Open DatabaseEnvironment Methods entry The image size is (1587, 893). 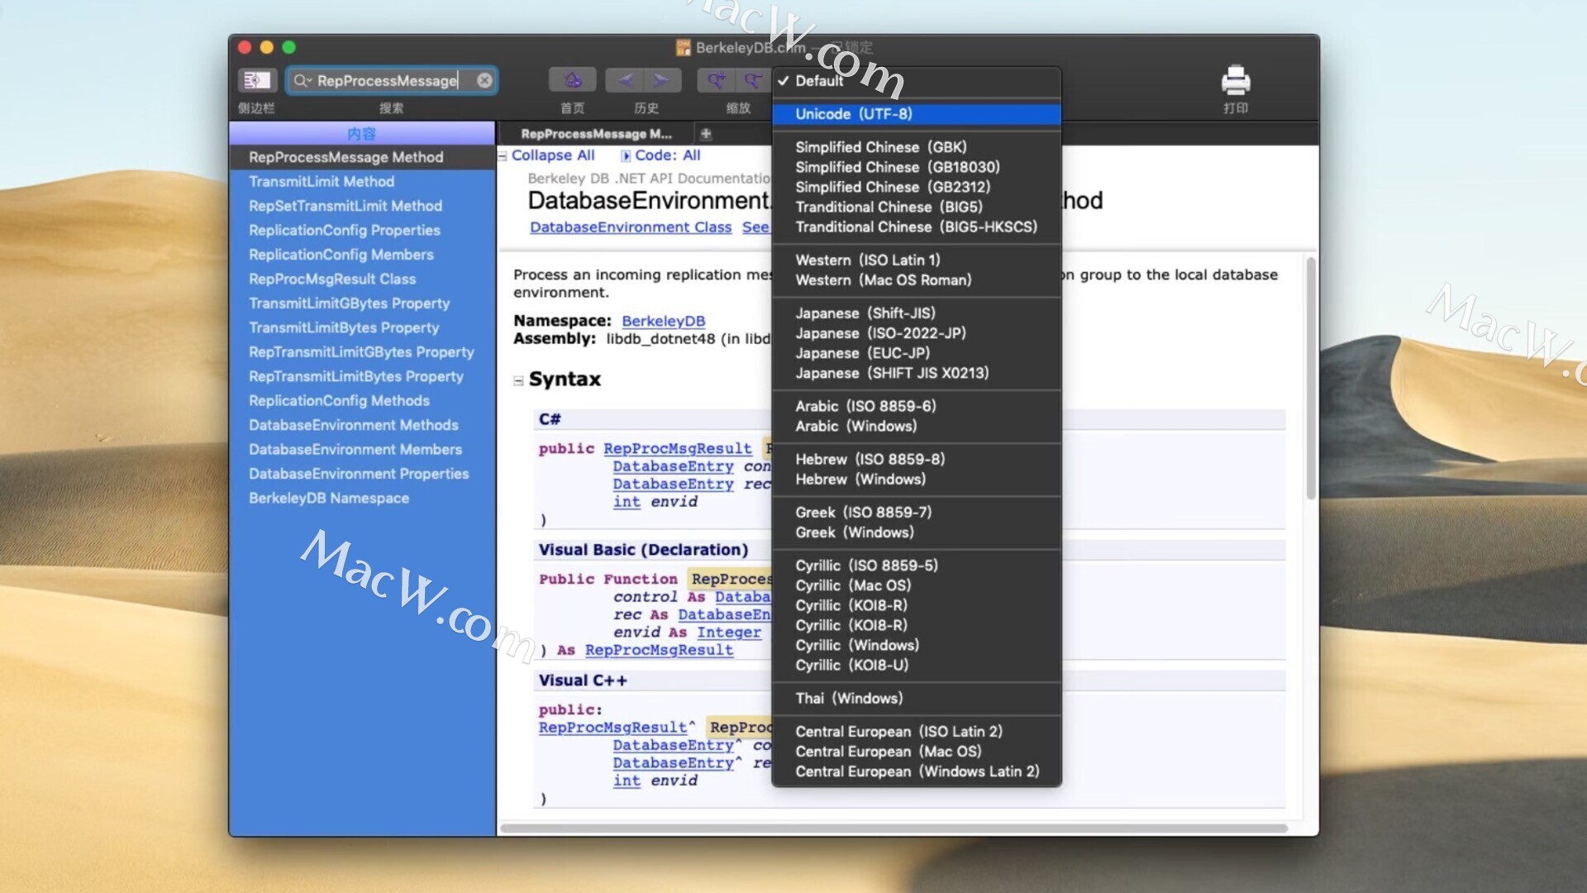(362, 425)
